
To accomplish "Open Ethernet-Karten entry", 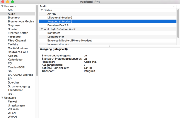I will (18, 33).
